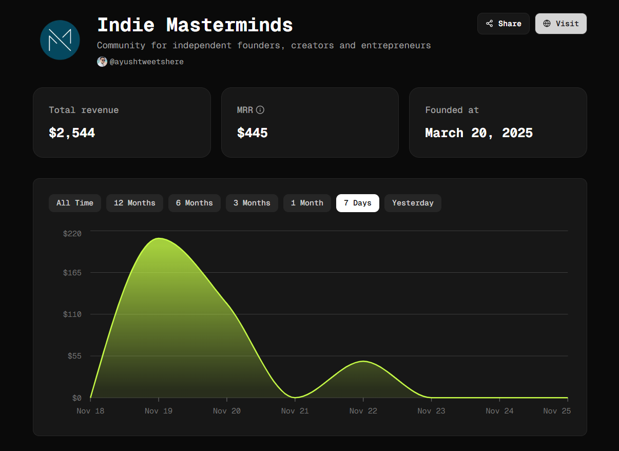Click the $55 y-axis label
The height and width of the screenshot is (451, 619).
click(x=74, y=356)
